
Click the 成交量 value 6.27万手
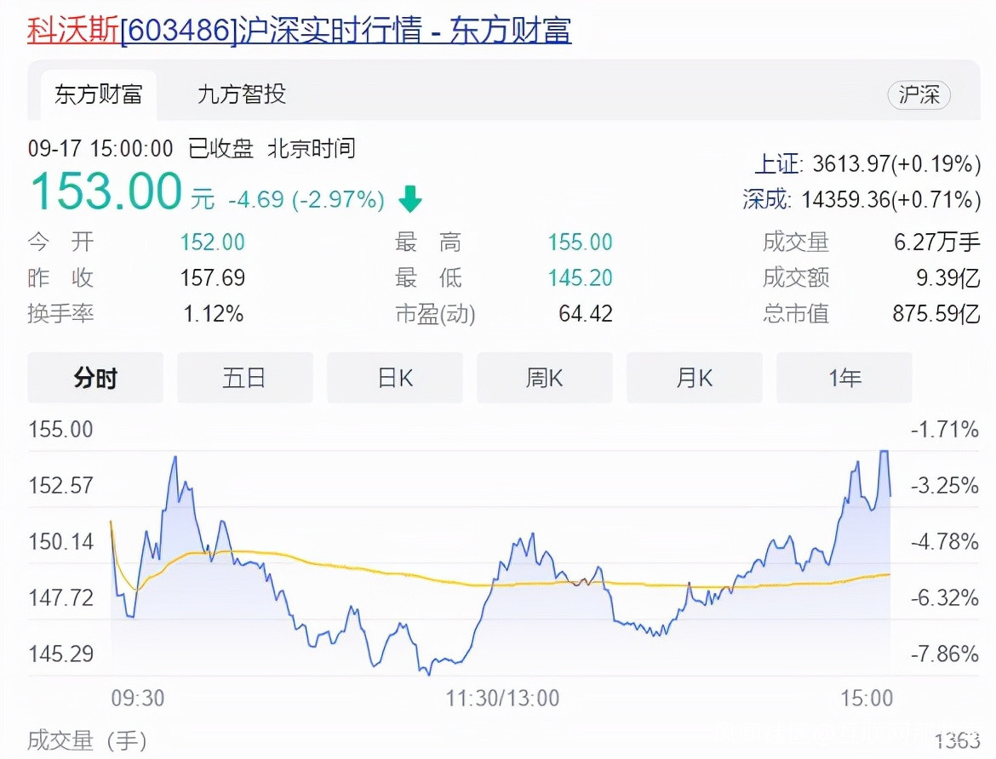point(937,242)
